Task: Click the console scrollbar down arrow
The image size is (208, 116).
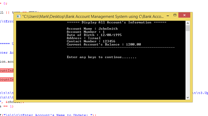Action: (x=188, y=98)
